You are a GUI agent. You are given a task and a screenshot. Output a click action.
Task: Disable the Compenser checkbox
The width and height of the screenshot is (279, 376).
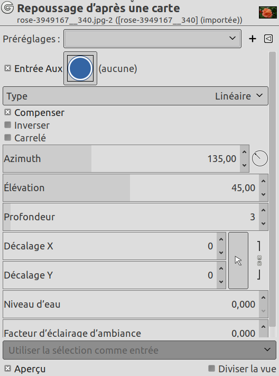(7, 112)
